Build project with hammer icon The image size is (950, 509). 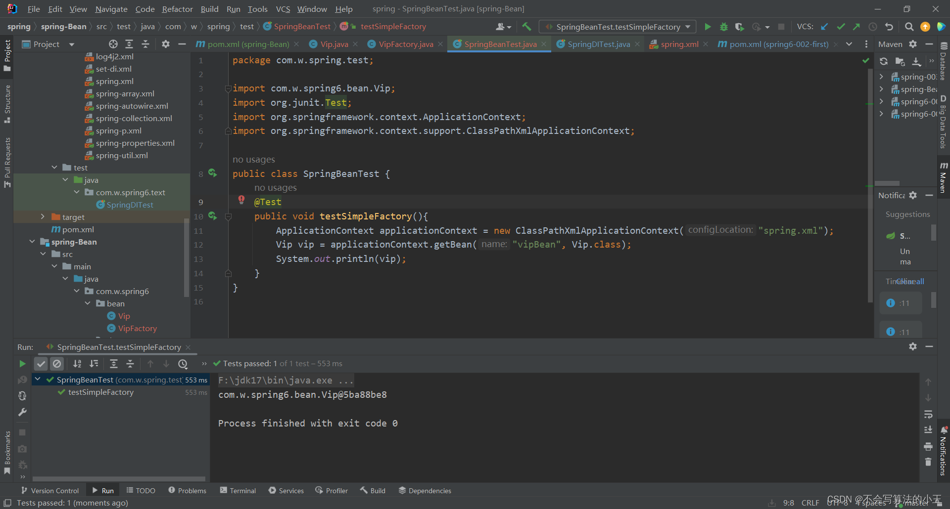[527, 27]
